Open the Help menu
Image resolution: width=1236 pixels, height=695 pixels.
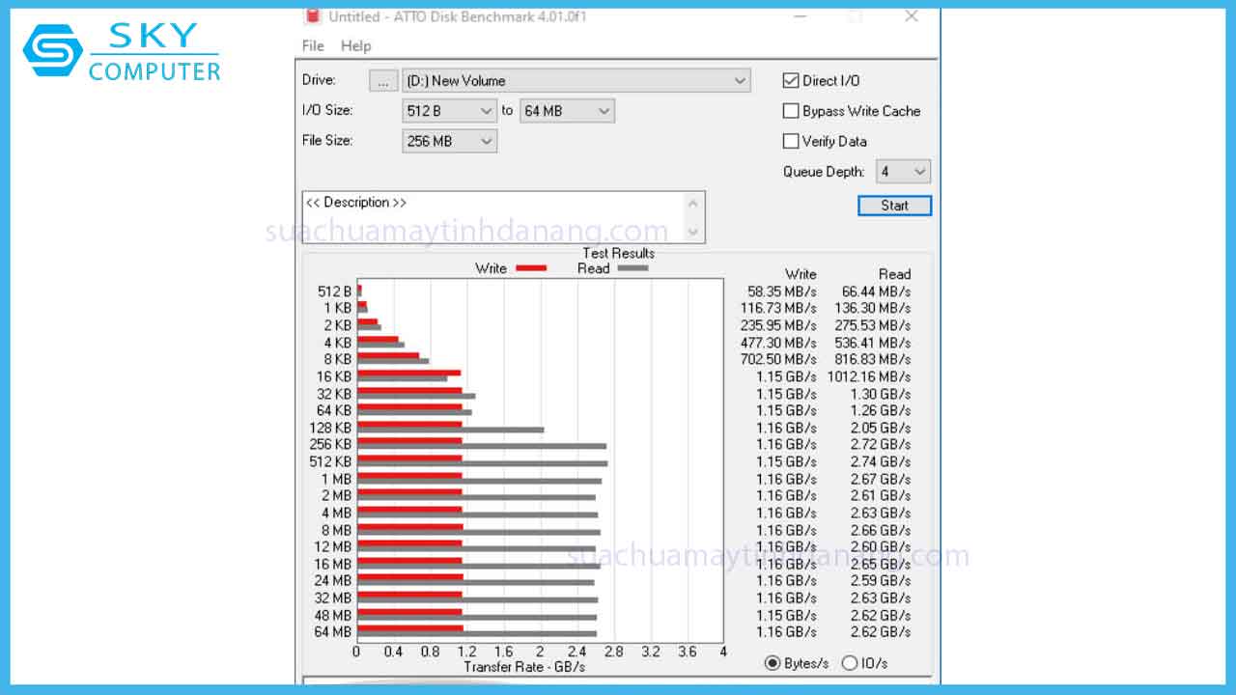pyautogui.click(x=355, y=45)
